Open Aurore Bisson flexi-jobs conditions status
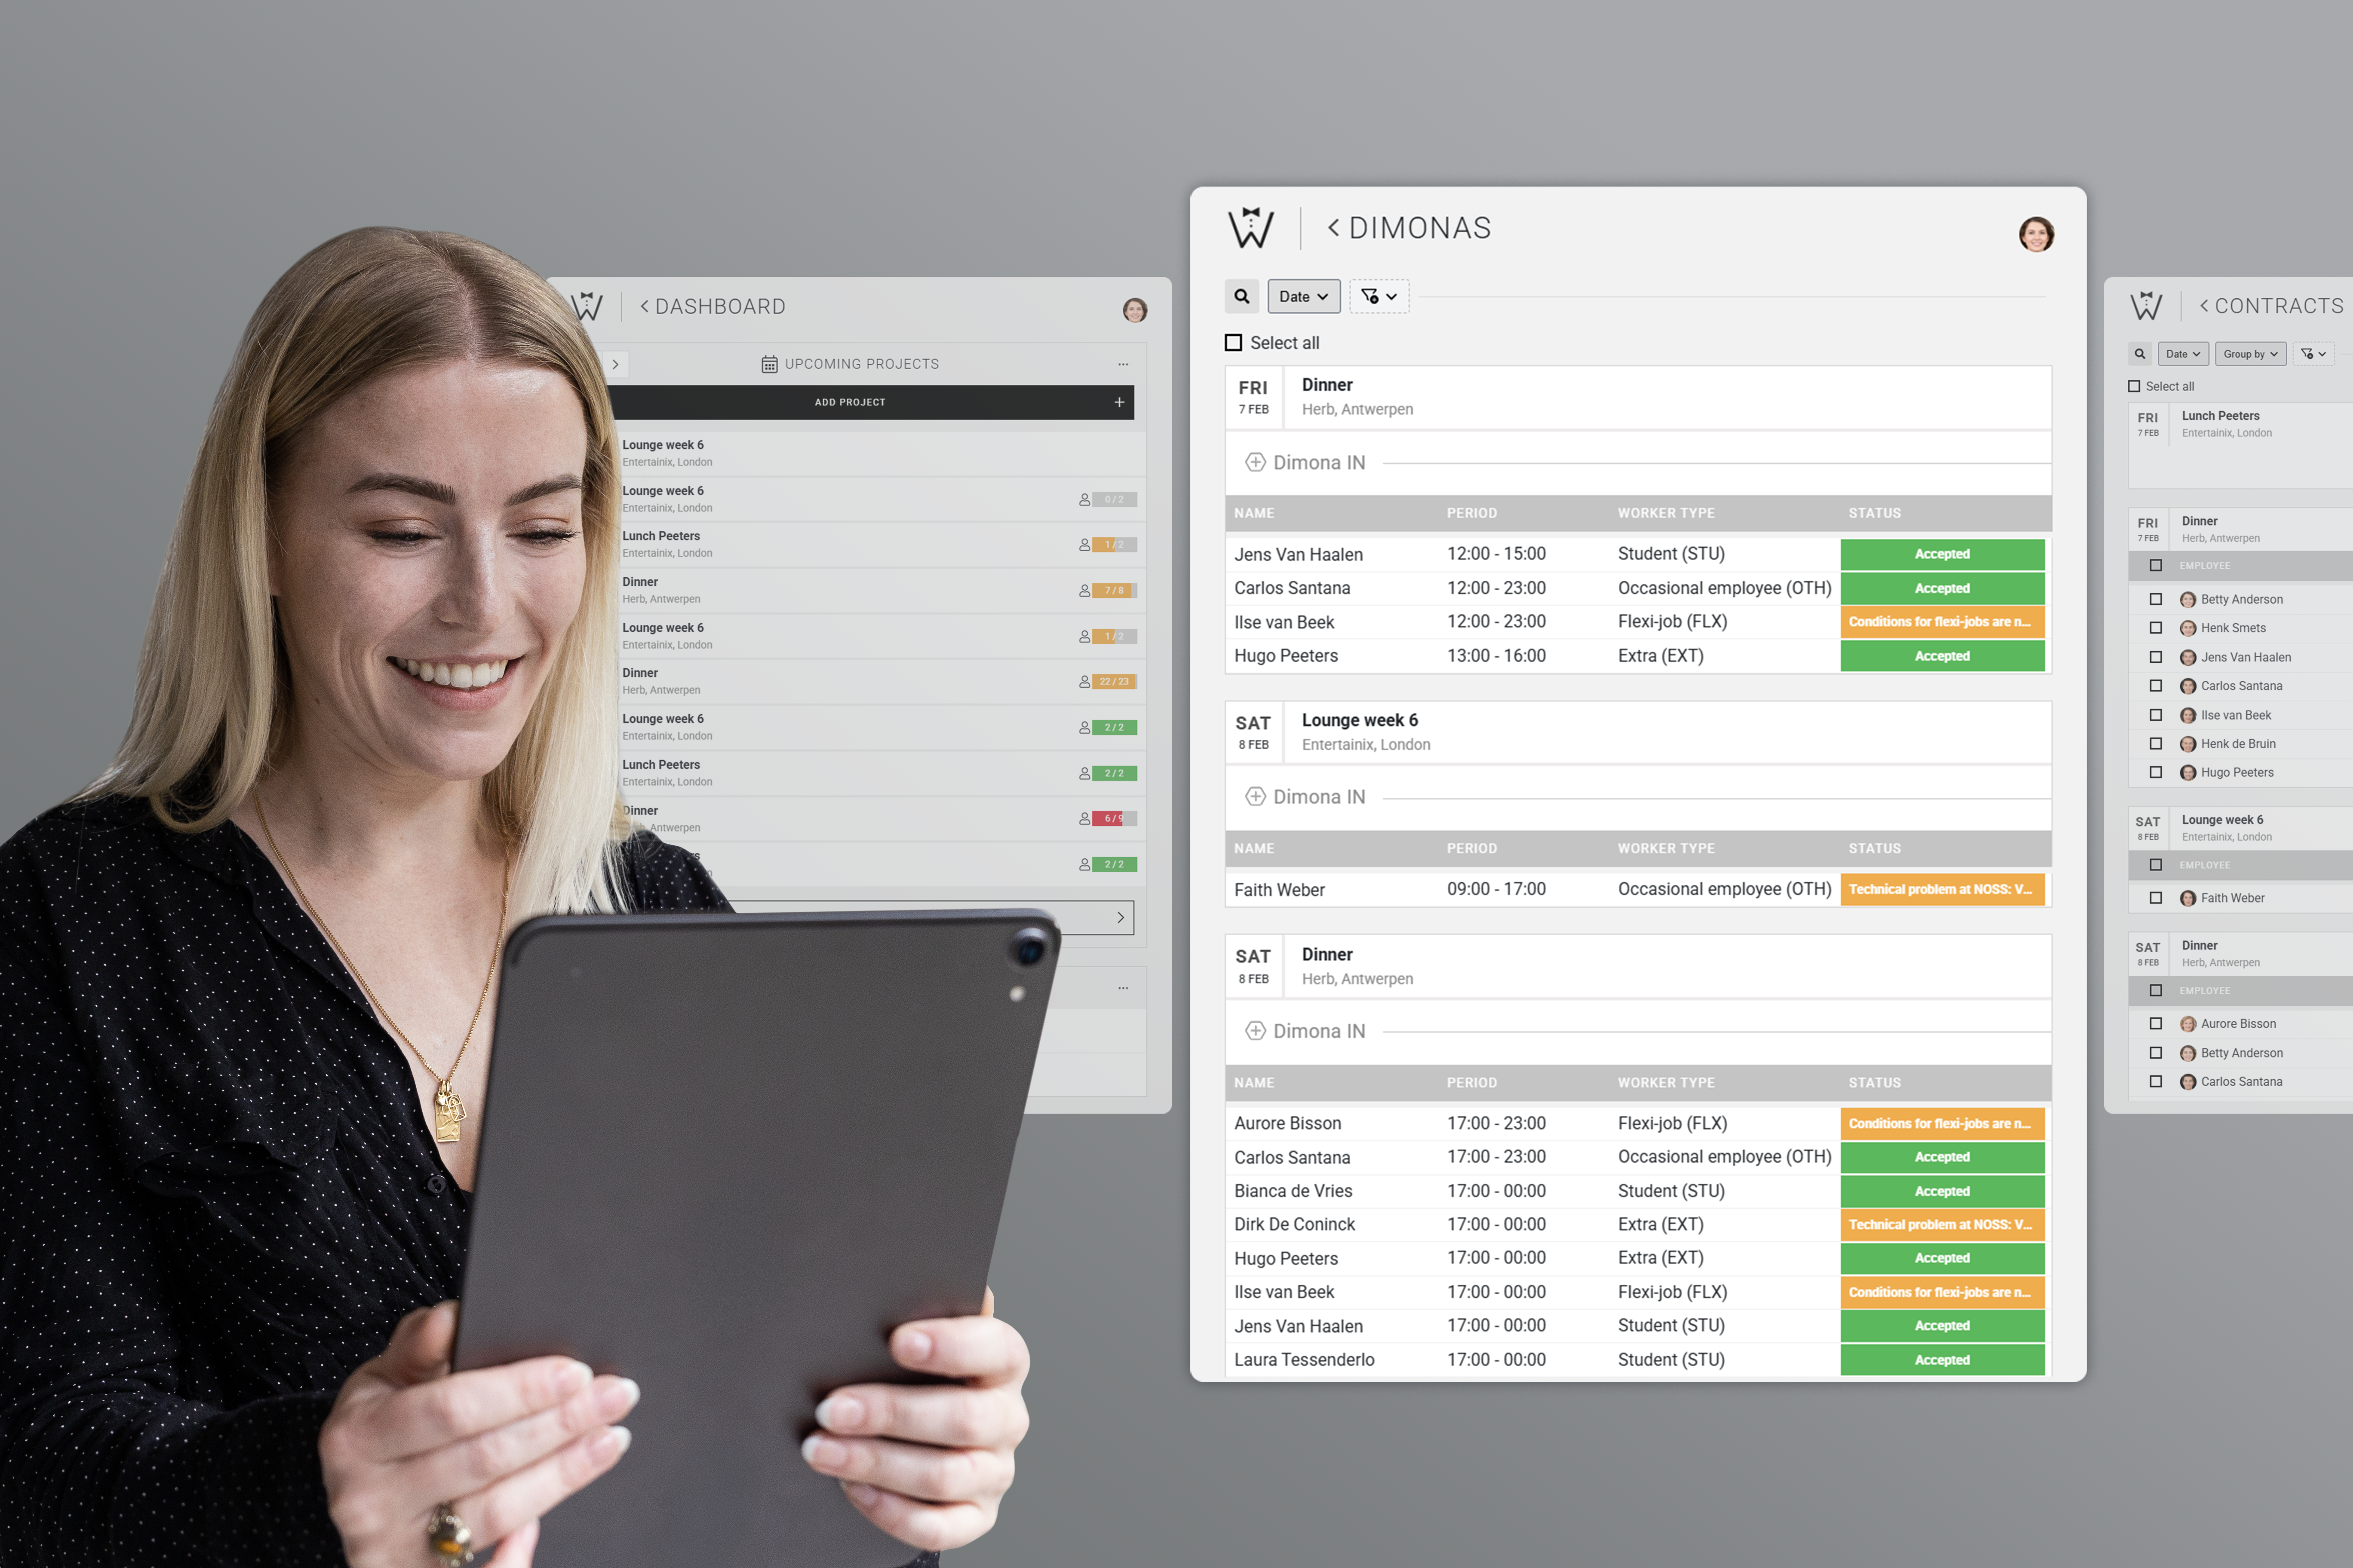The height and width of the screenshot is (1568, 2353). pos(1942,1123)
